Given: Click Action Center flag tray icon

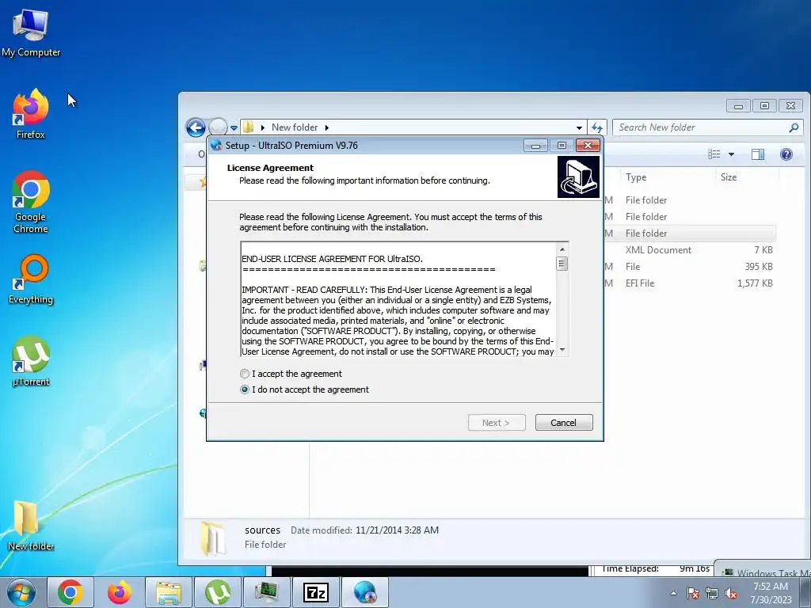Looking at the screenshot, I should point(693,593).
